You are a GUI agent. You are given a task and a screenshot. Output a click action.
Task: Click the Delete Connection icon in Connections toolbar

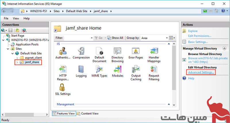click(x=24, y=30)
